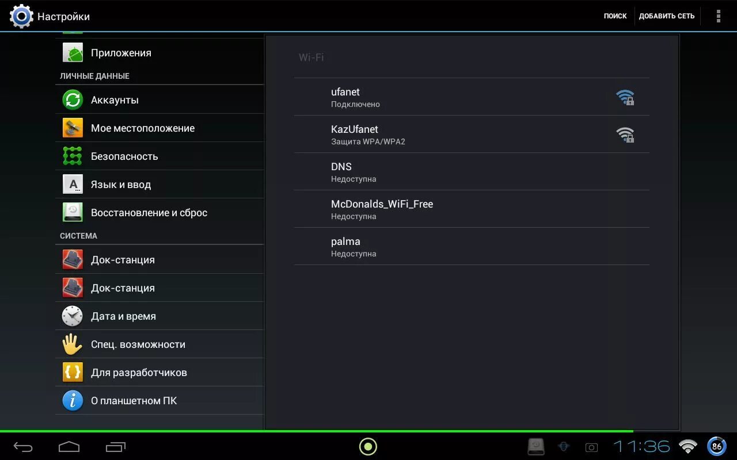Image resolution: width=737 pixels, height=460 pixels.
Task: Tap the green circle center button
Action: (368, 446)
